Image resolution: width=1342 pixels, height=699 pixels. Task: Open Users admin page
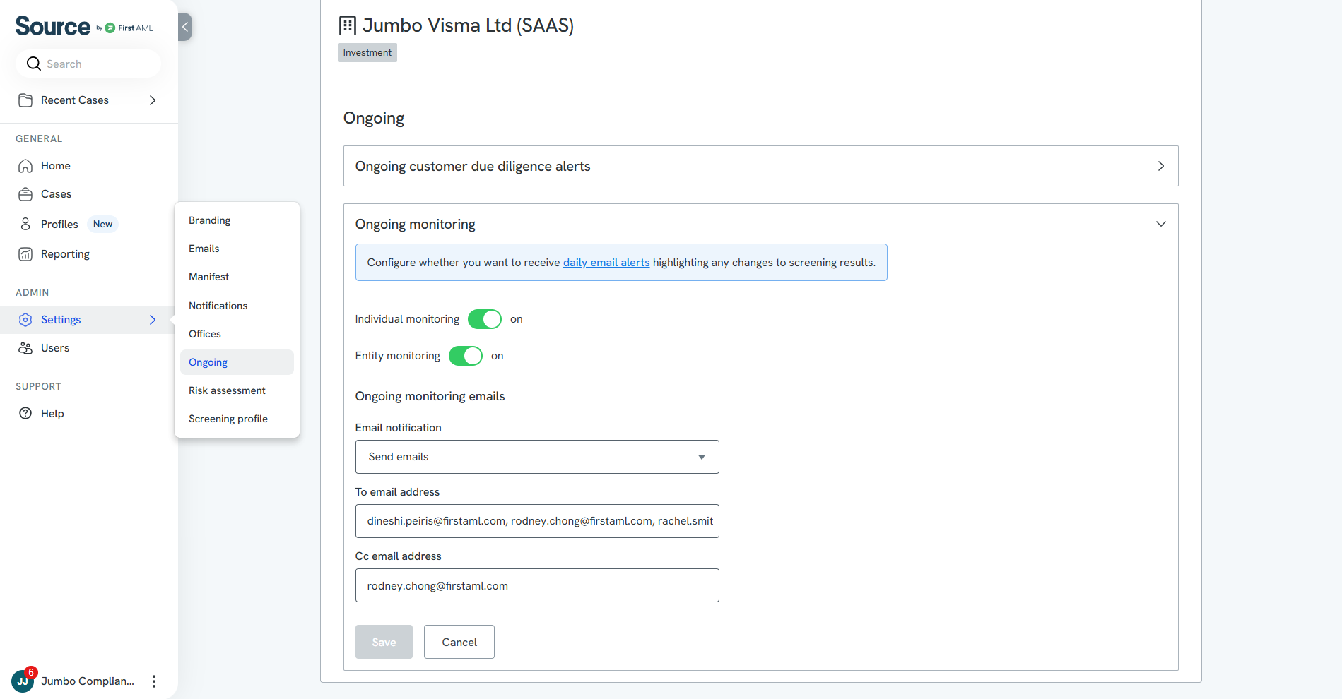point(55,348)
